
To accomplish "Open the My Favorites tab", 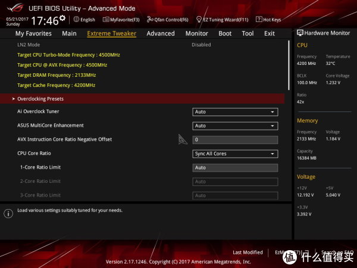I will (33, 33).
